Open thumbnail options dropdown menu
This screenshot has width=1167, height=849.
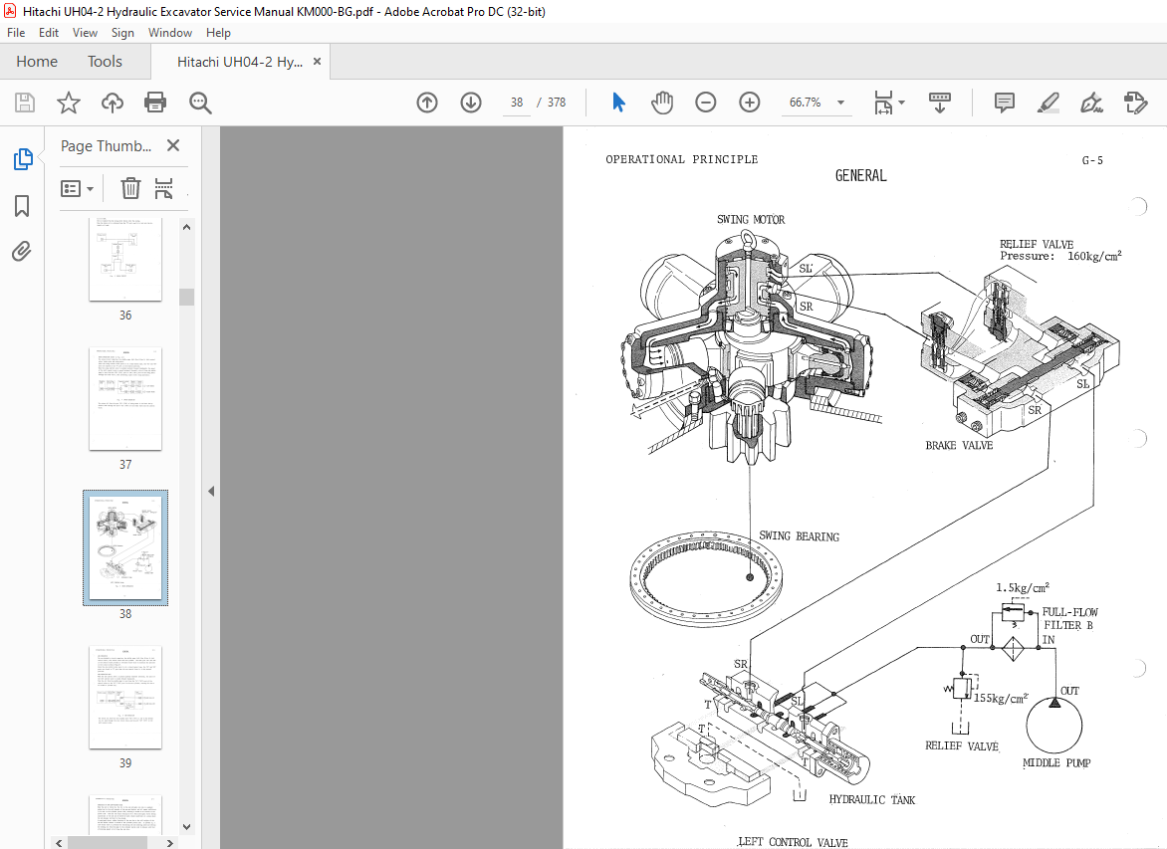pos(77,189)
